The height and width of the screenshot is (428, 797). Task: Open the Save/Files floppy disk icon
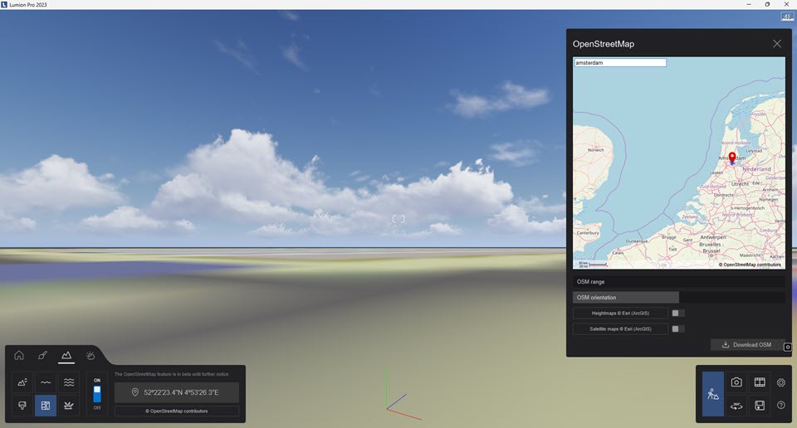click(x=760, y=405)
